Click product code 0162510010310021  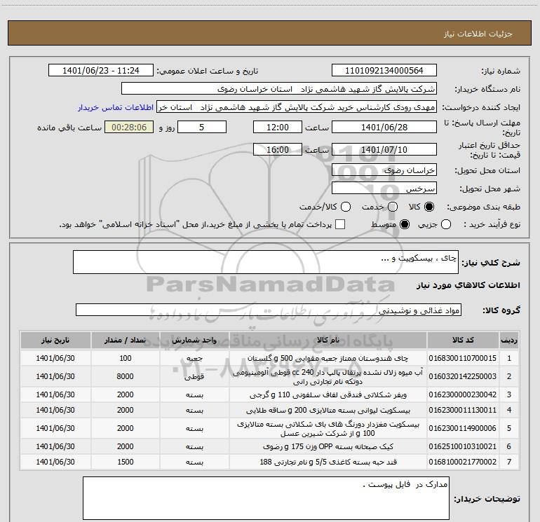tap(463, 446)
